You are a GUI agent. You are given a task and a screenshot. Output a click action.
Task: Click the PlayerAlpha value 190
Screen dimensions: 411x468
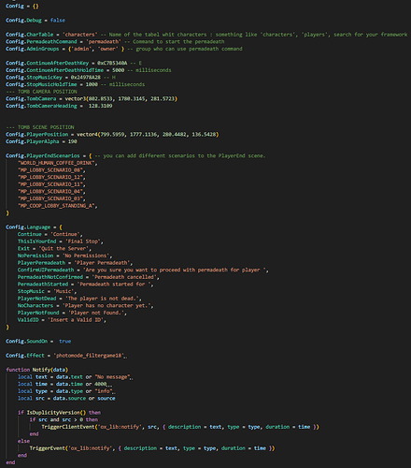coord(72,141)
